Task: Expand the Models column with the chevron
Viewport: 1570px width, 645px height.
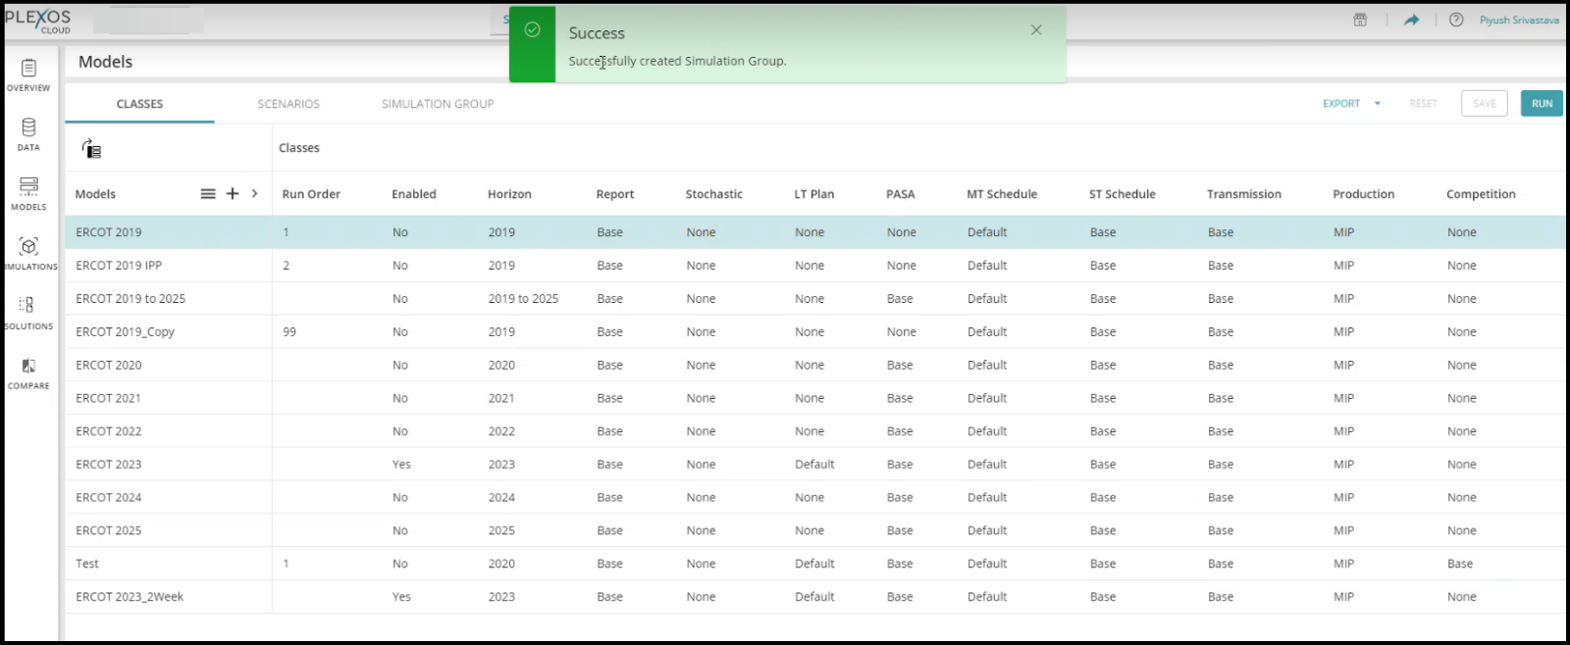Action: click(254, 194)
